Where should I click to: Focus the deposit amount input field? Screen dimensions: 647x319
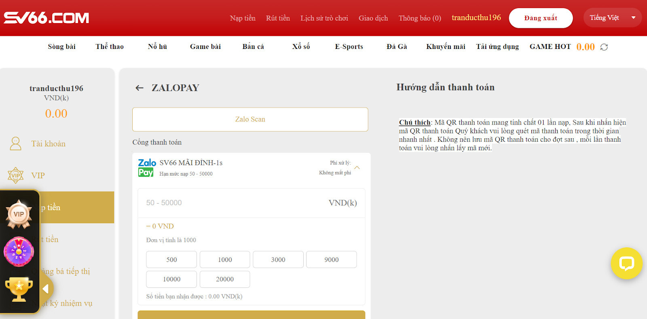pyautogui.click(x=235, y=203)
